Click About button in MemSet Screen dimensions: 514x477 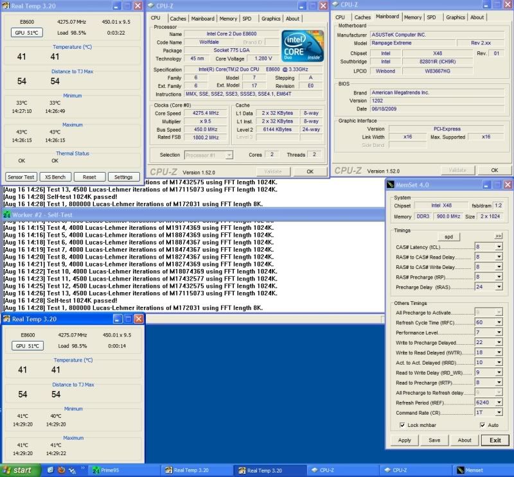(x=465, y=440)
